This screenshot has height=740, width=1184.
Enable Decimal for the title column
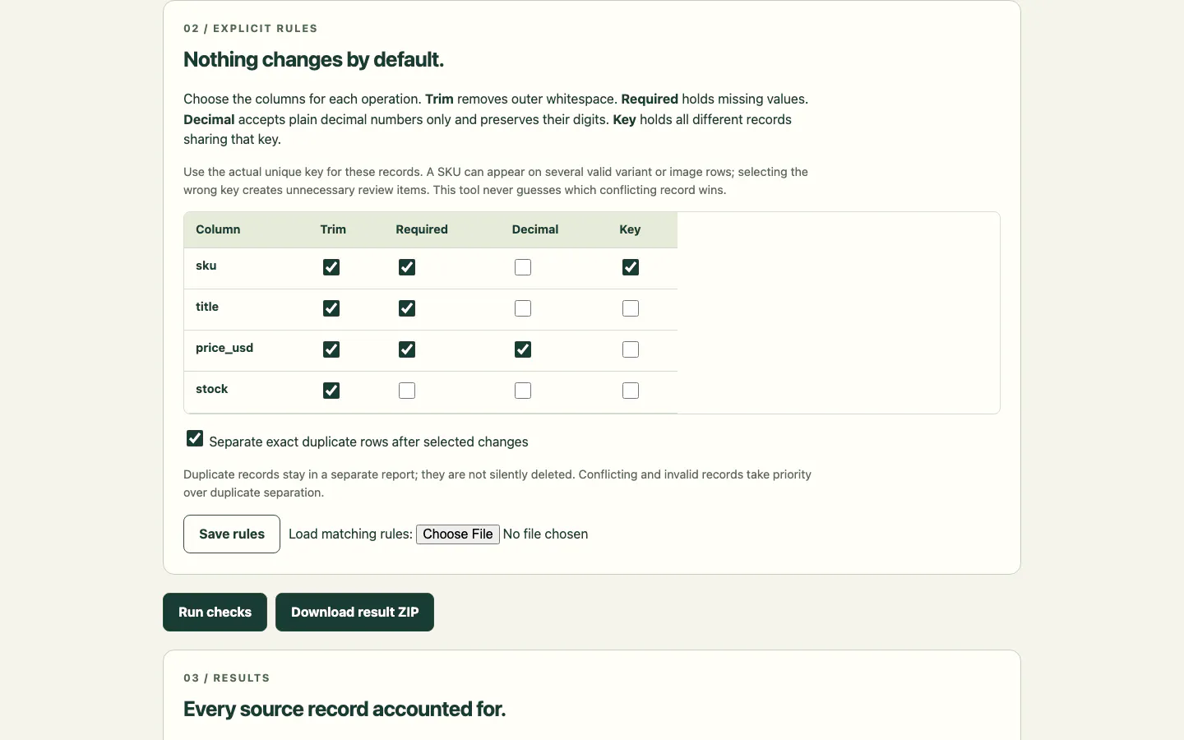tap(523, 308)
